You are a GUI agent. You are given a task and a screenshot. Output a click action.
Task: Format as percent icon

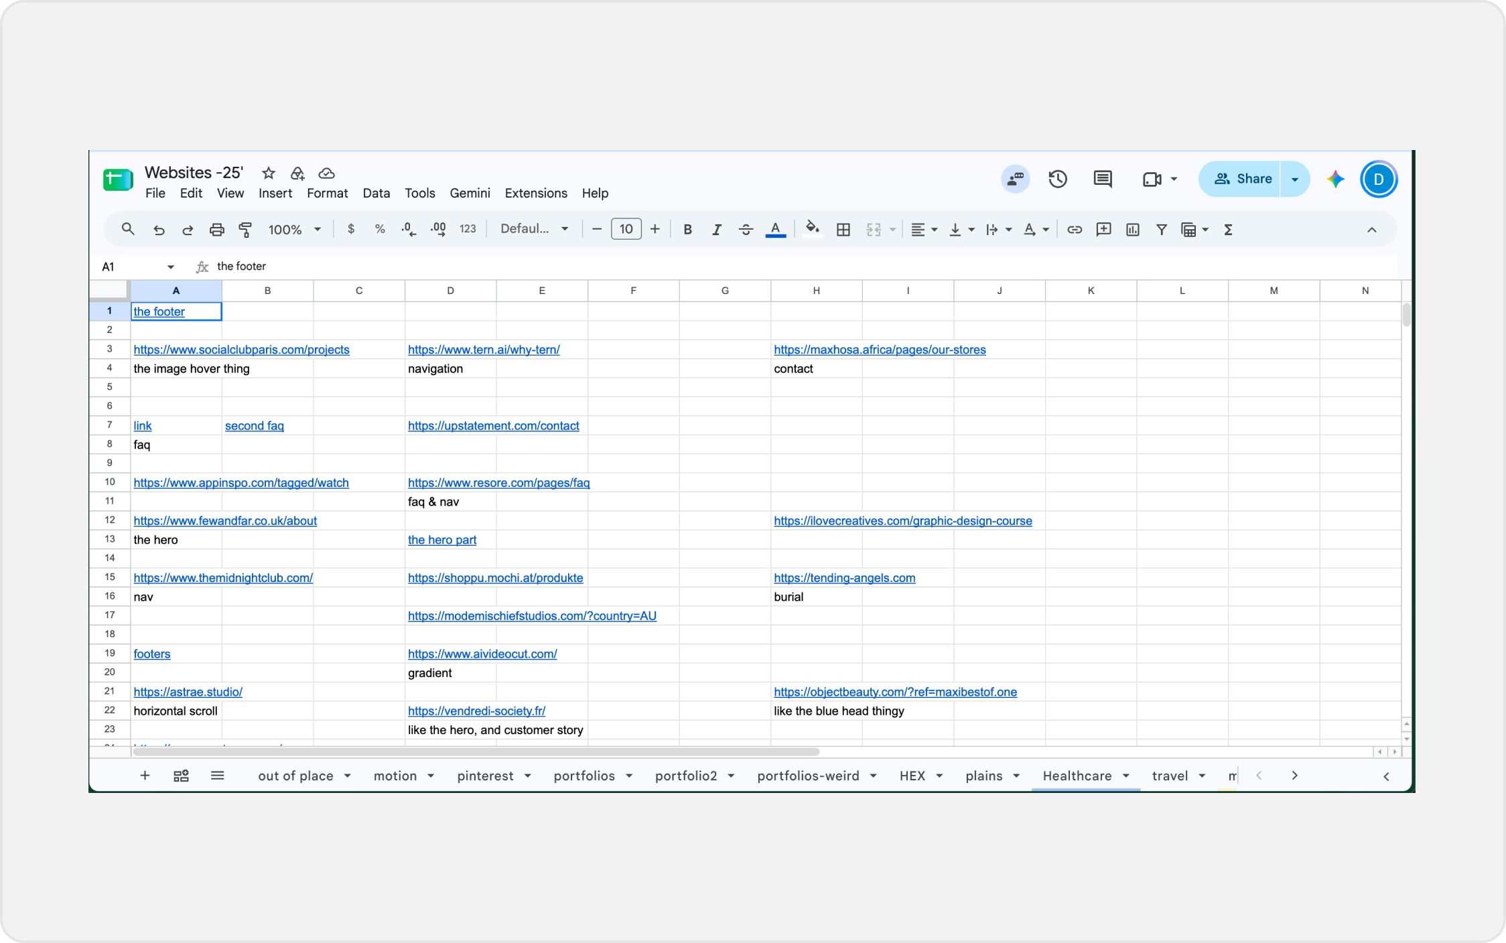point(380,230)
